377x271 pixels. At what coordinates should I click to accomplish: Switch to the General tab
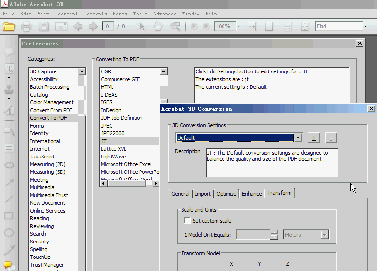click(x=181, y=194)
